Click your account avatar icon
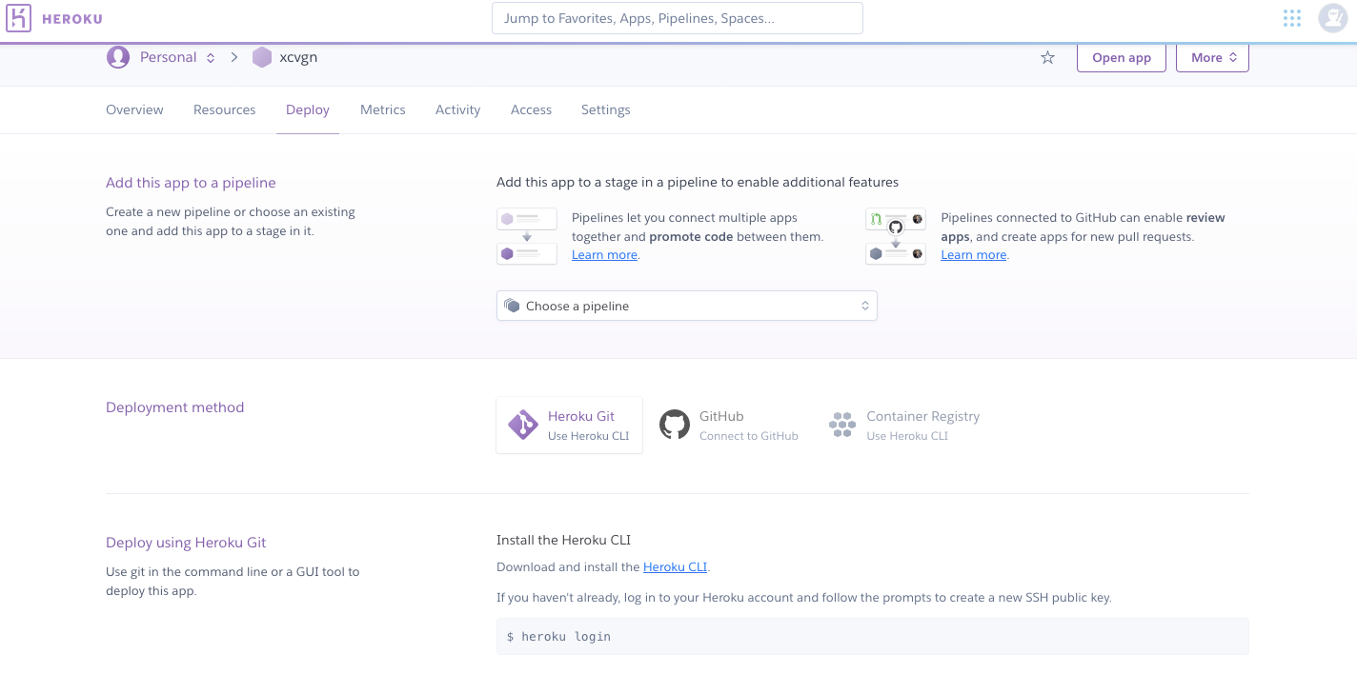The height and width of the screenshot is (674, 1357). [x=1332, y=17]
